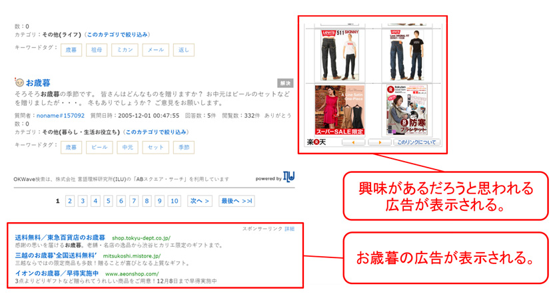Open the noname#157092 user profile

61,116
